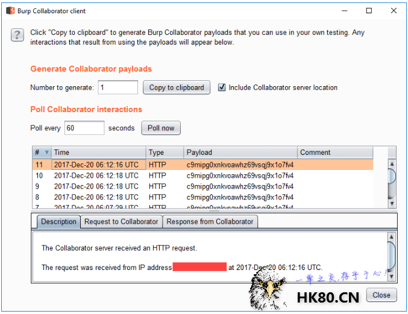Click the Burp Suite logo in title bar
Image resolution: width=408 pixels, height=314 pixels.
[10, 11]
